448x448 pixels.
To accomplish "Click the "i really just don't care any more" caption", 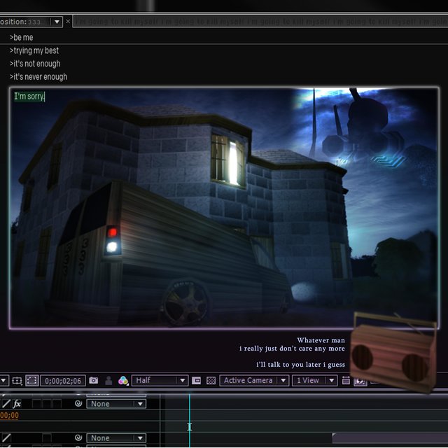I will pos(292,349).
